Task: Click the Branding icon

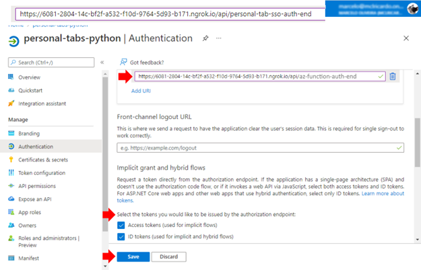Action: (11, 133)
